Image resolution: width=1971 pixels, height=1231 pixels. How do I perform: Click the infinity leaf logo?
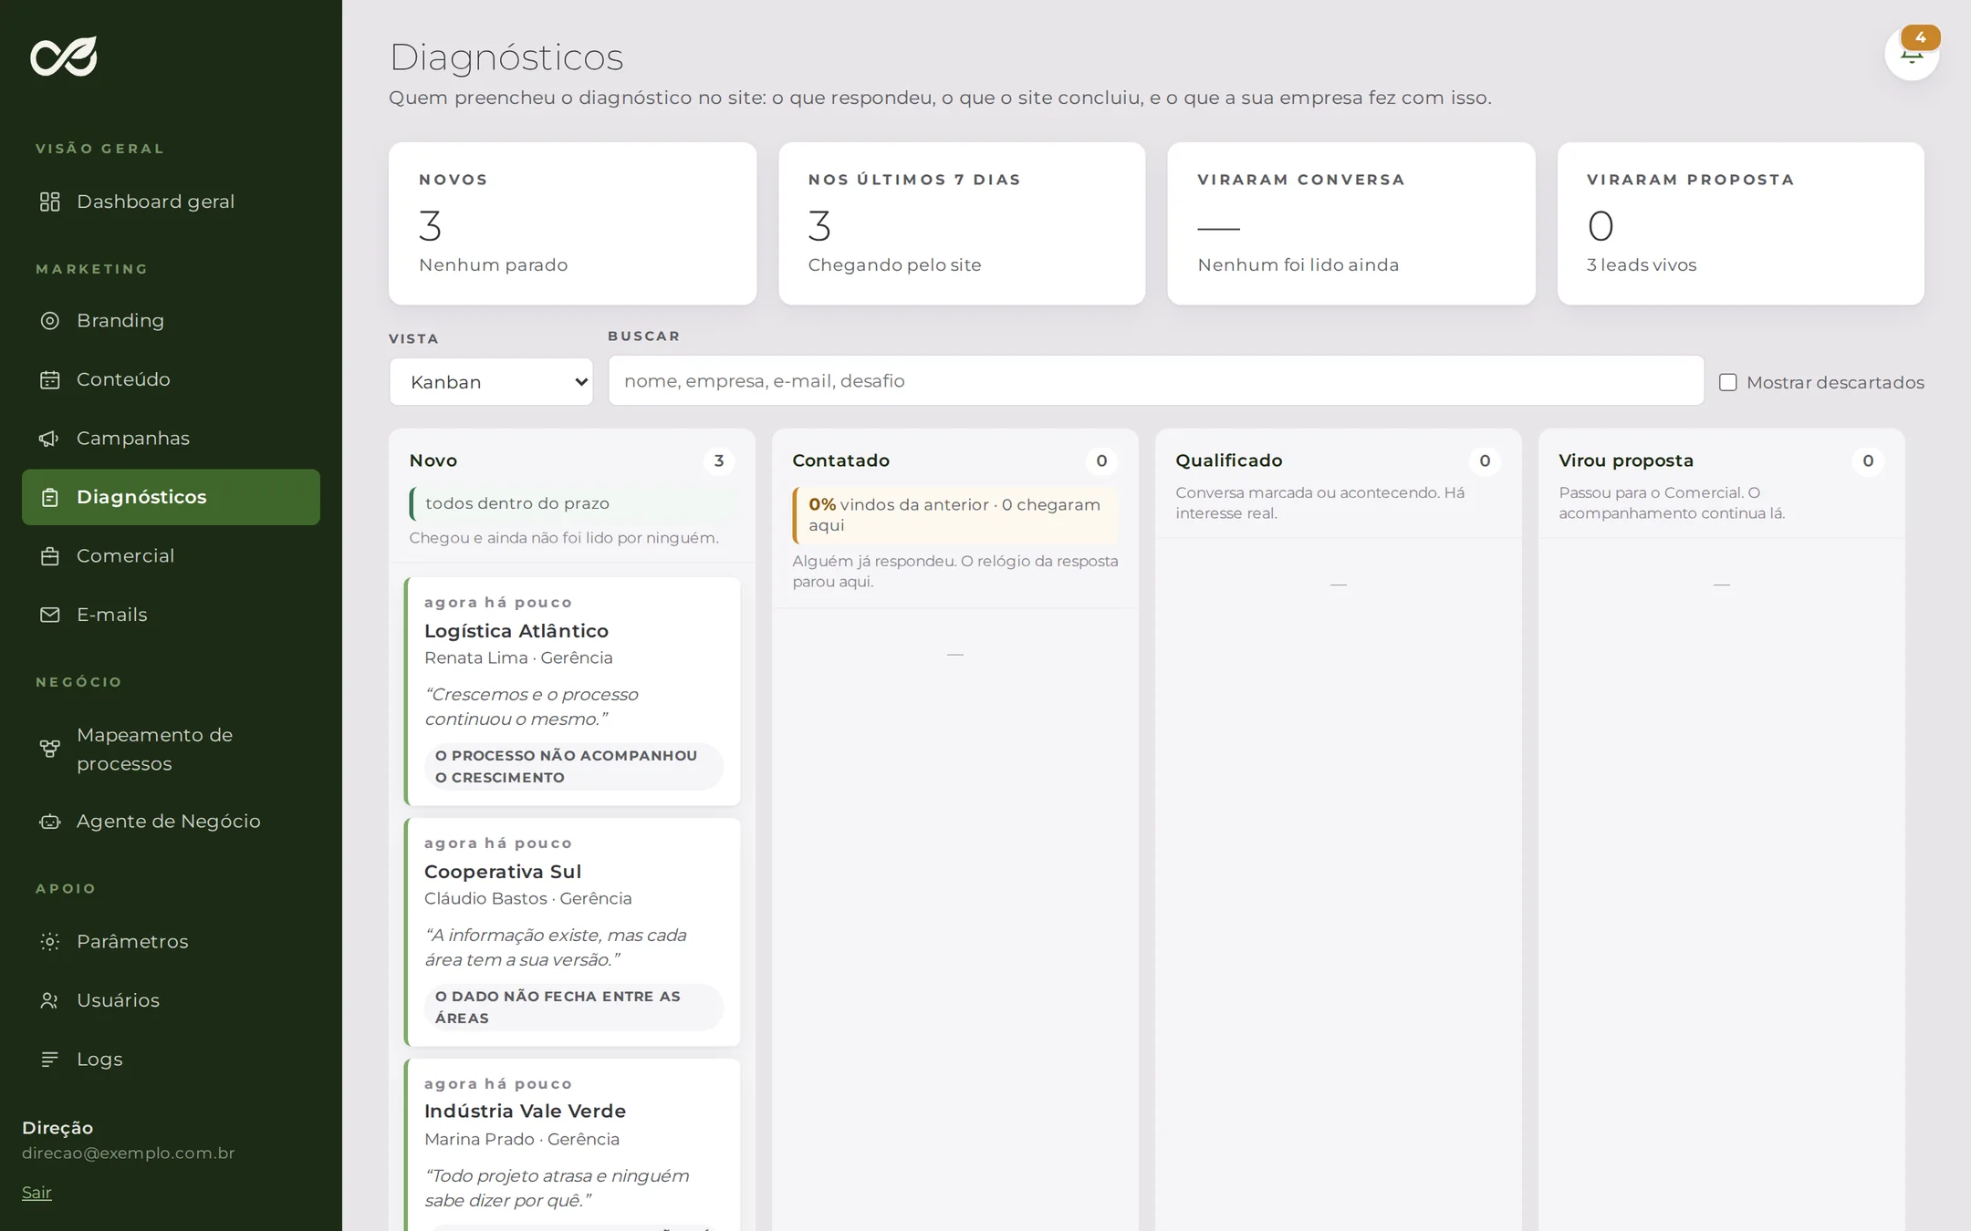64,57
